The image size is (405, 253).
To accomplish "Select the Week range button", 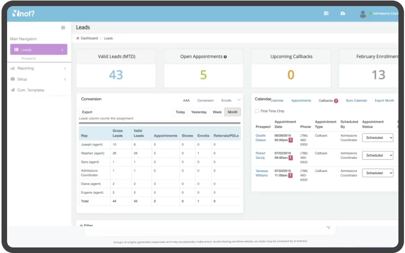I will [x=217, y=112].
